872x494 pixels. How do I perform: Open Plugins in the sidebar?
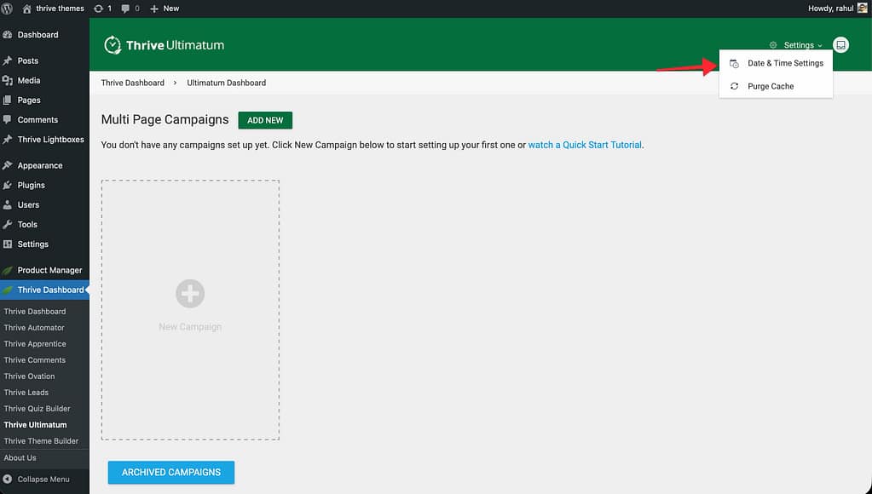pos(31,185)
